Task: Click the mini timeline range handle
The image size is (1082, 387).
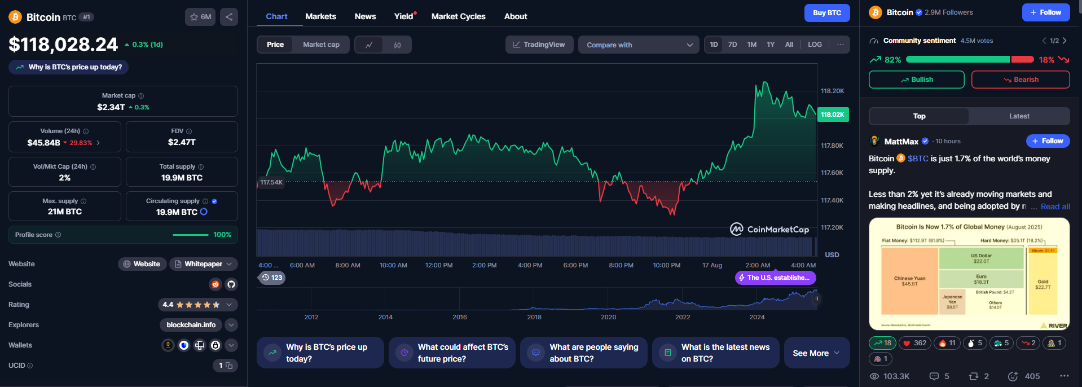Action: 816,298
